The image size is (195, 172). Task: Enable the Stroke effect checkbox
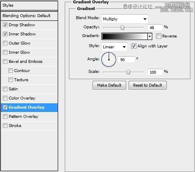tap(5, 126)
